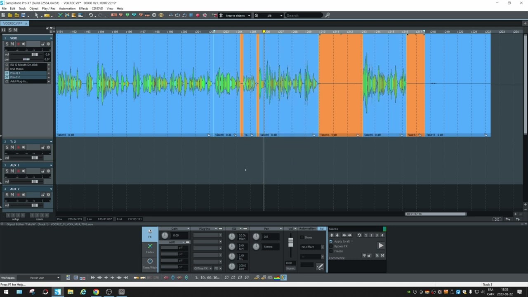Open the Mixer settings gear toolbar icon
The height and width of the screenshot is (297, 528).
[x=205, y=15]
